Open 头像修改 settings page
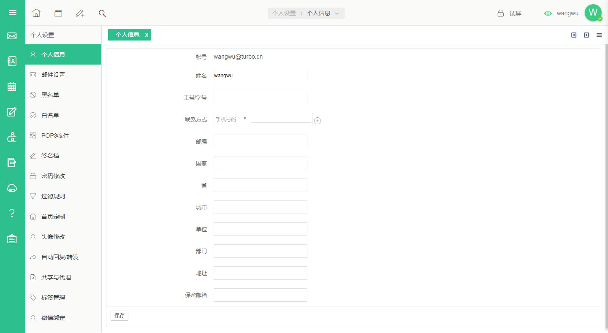The width and height of the screenshot is (608, 333). click(63, 237)
